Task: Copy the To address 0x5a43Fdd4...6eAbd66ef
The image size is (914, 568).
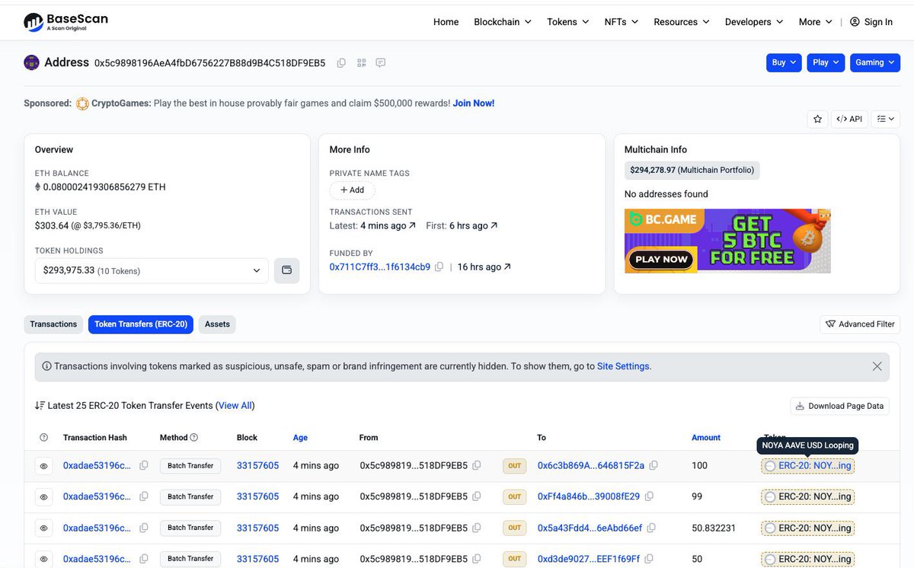Action: [x=651, y=528]
